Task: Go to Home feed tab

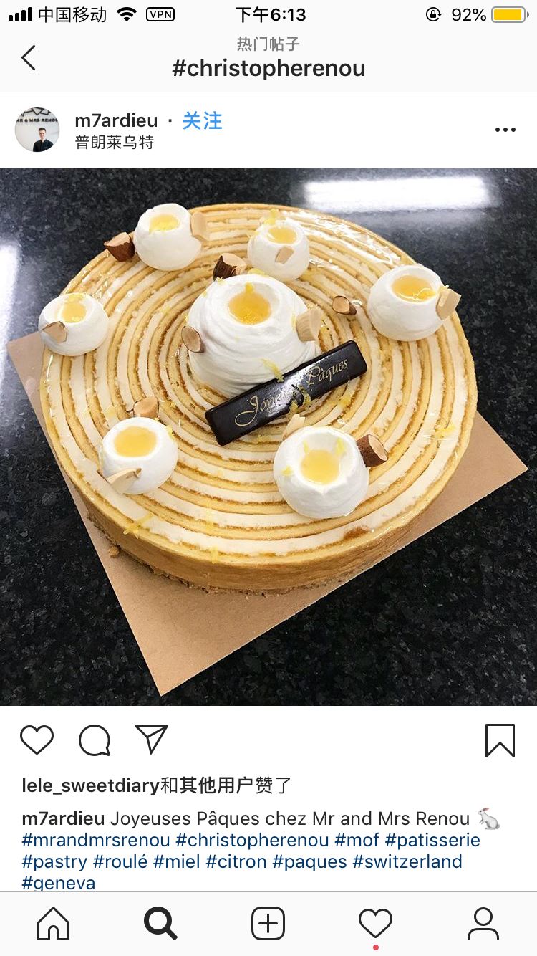Action: (54, 923)
